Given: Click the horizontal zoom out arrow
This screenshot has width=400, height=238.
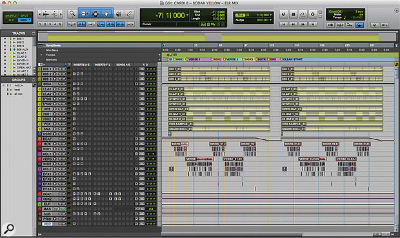Looking at the screenshot, I should (x=39, y=14).
